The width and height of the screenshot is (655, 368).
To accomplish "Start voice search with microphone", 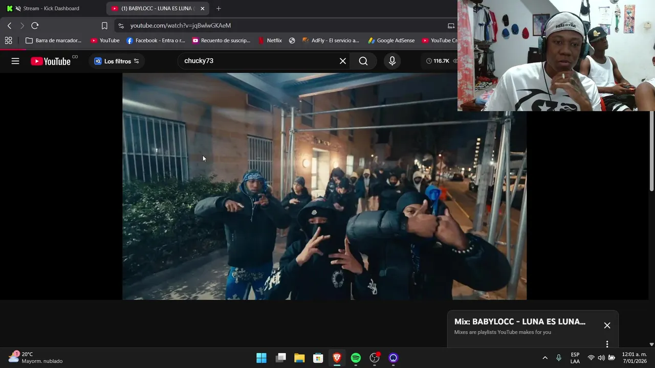I will (392, 61).
